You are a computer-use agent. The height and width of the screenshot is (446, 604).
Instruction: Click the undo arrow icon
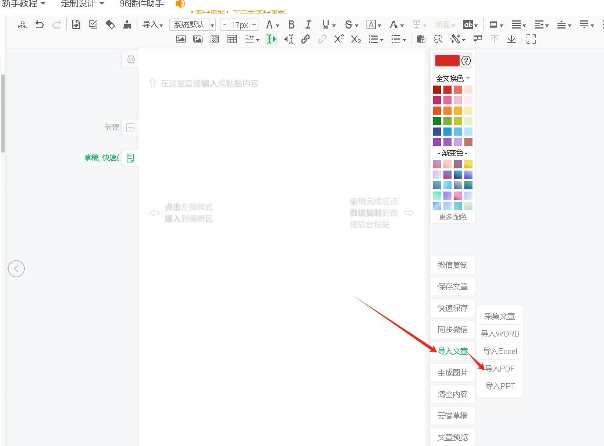40,24
